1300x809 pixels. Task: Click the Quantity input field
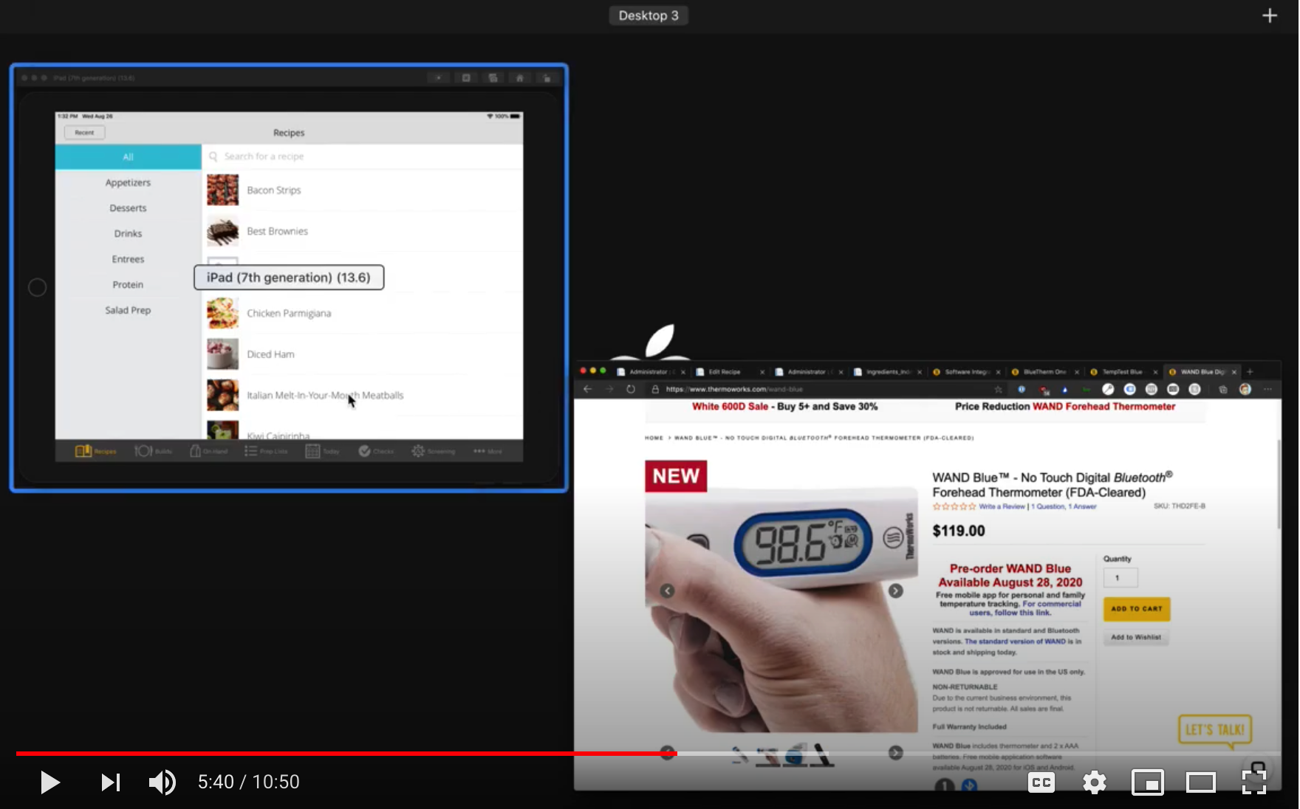coord(1121,578)
